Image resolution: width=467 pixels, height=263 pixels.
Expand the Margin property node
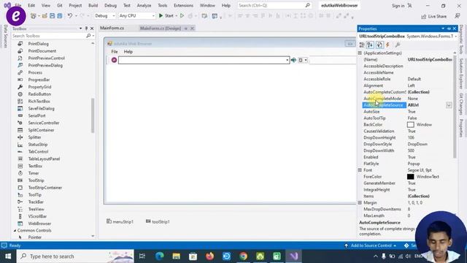click(x=360, y=202)
